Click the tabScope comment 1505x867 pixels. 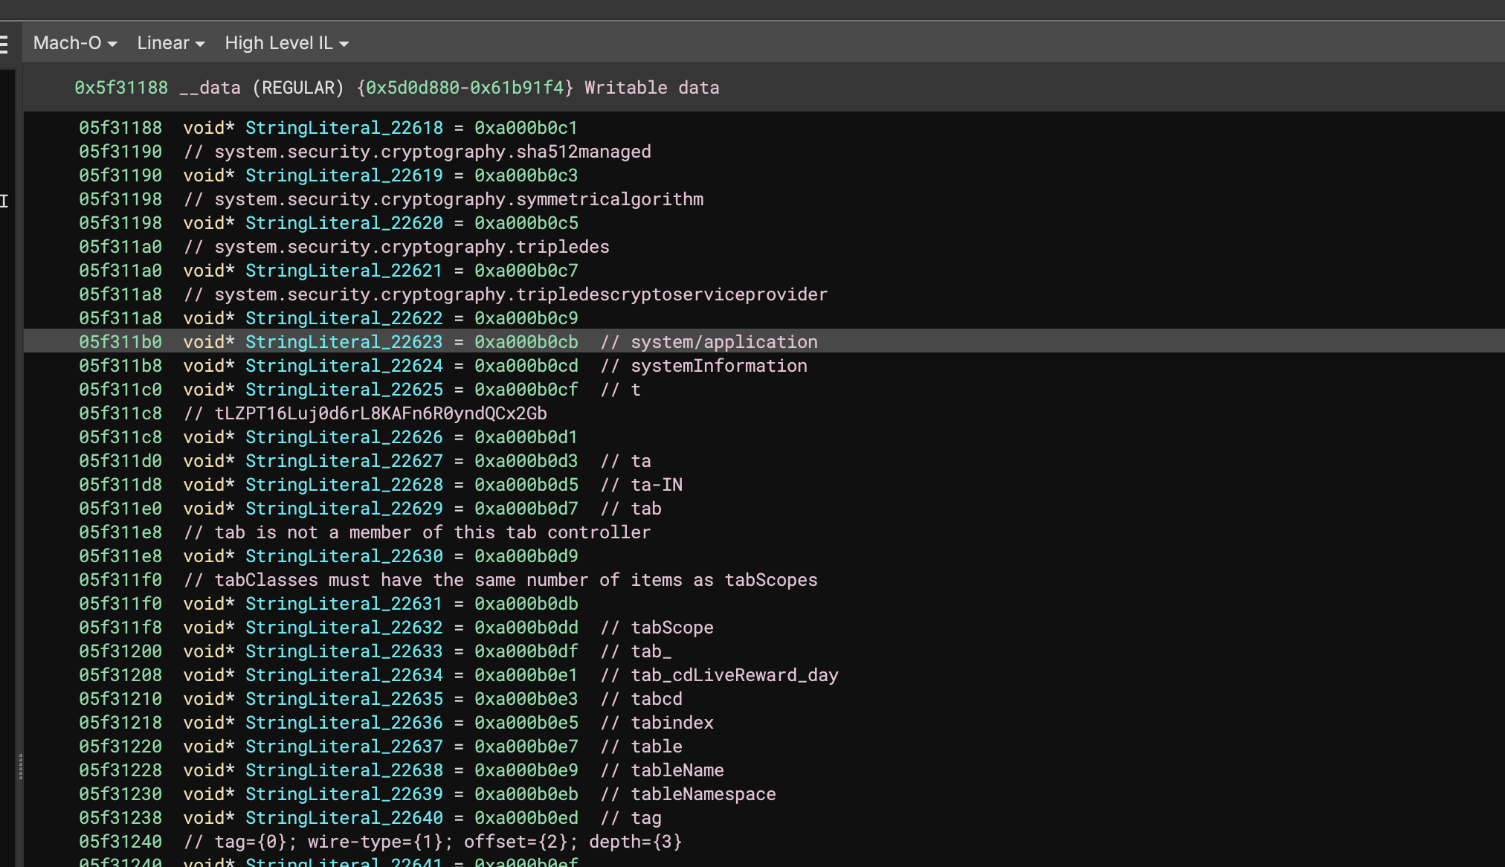[x=657, y=628]
